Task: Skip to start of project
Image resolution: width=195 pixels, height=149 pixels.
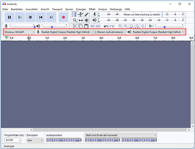Action: click(41, 17)
